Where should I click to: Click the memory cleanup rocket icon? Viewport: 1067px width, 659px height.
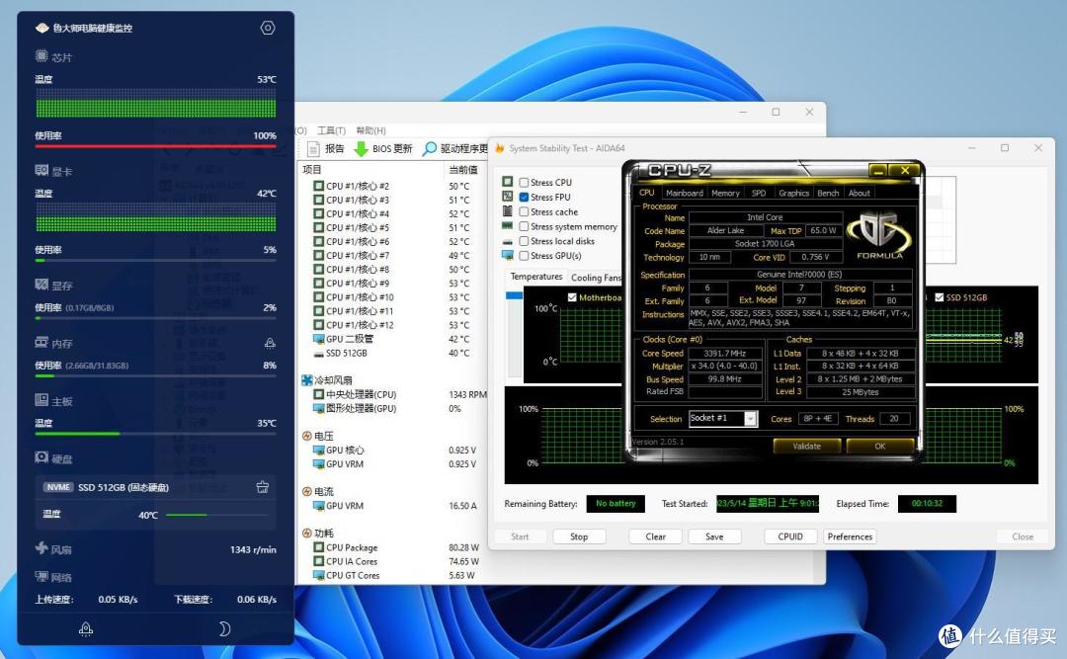tap(270, 343)
